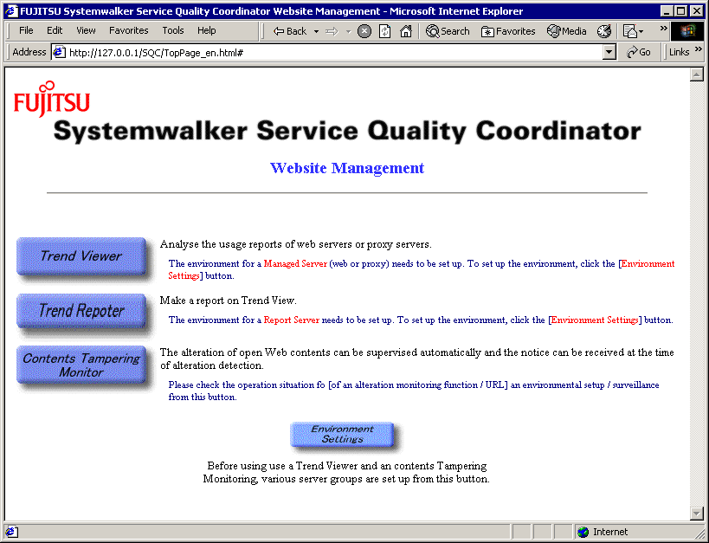The height and width of the screenshot is (543, 709).
Task: Click the scrollbar up arrow
Action: (x=696, y=74)
